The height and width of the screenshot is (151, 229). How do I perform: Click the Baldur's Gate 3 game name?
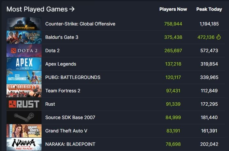[x=62, y=37]
